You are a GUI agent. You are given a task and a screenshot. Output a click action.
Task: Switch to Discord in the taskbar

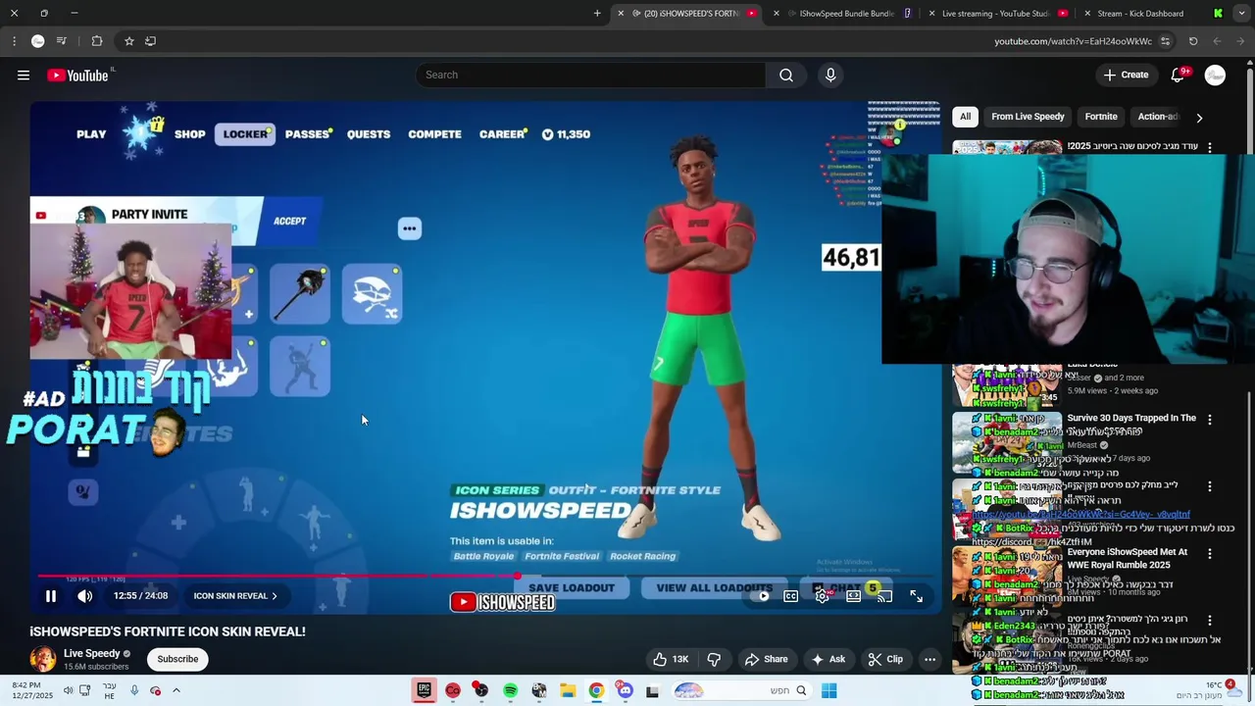625,690
